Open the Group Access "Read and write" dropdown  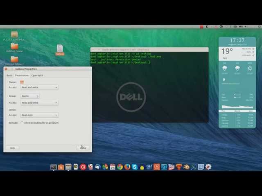[39, 102]
